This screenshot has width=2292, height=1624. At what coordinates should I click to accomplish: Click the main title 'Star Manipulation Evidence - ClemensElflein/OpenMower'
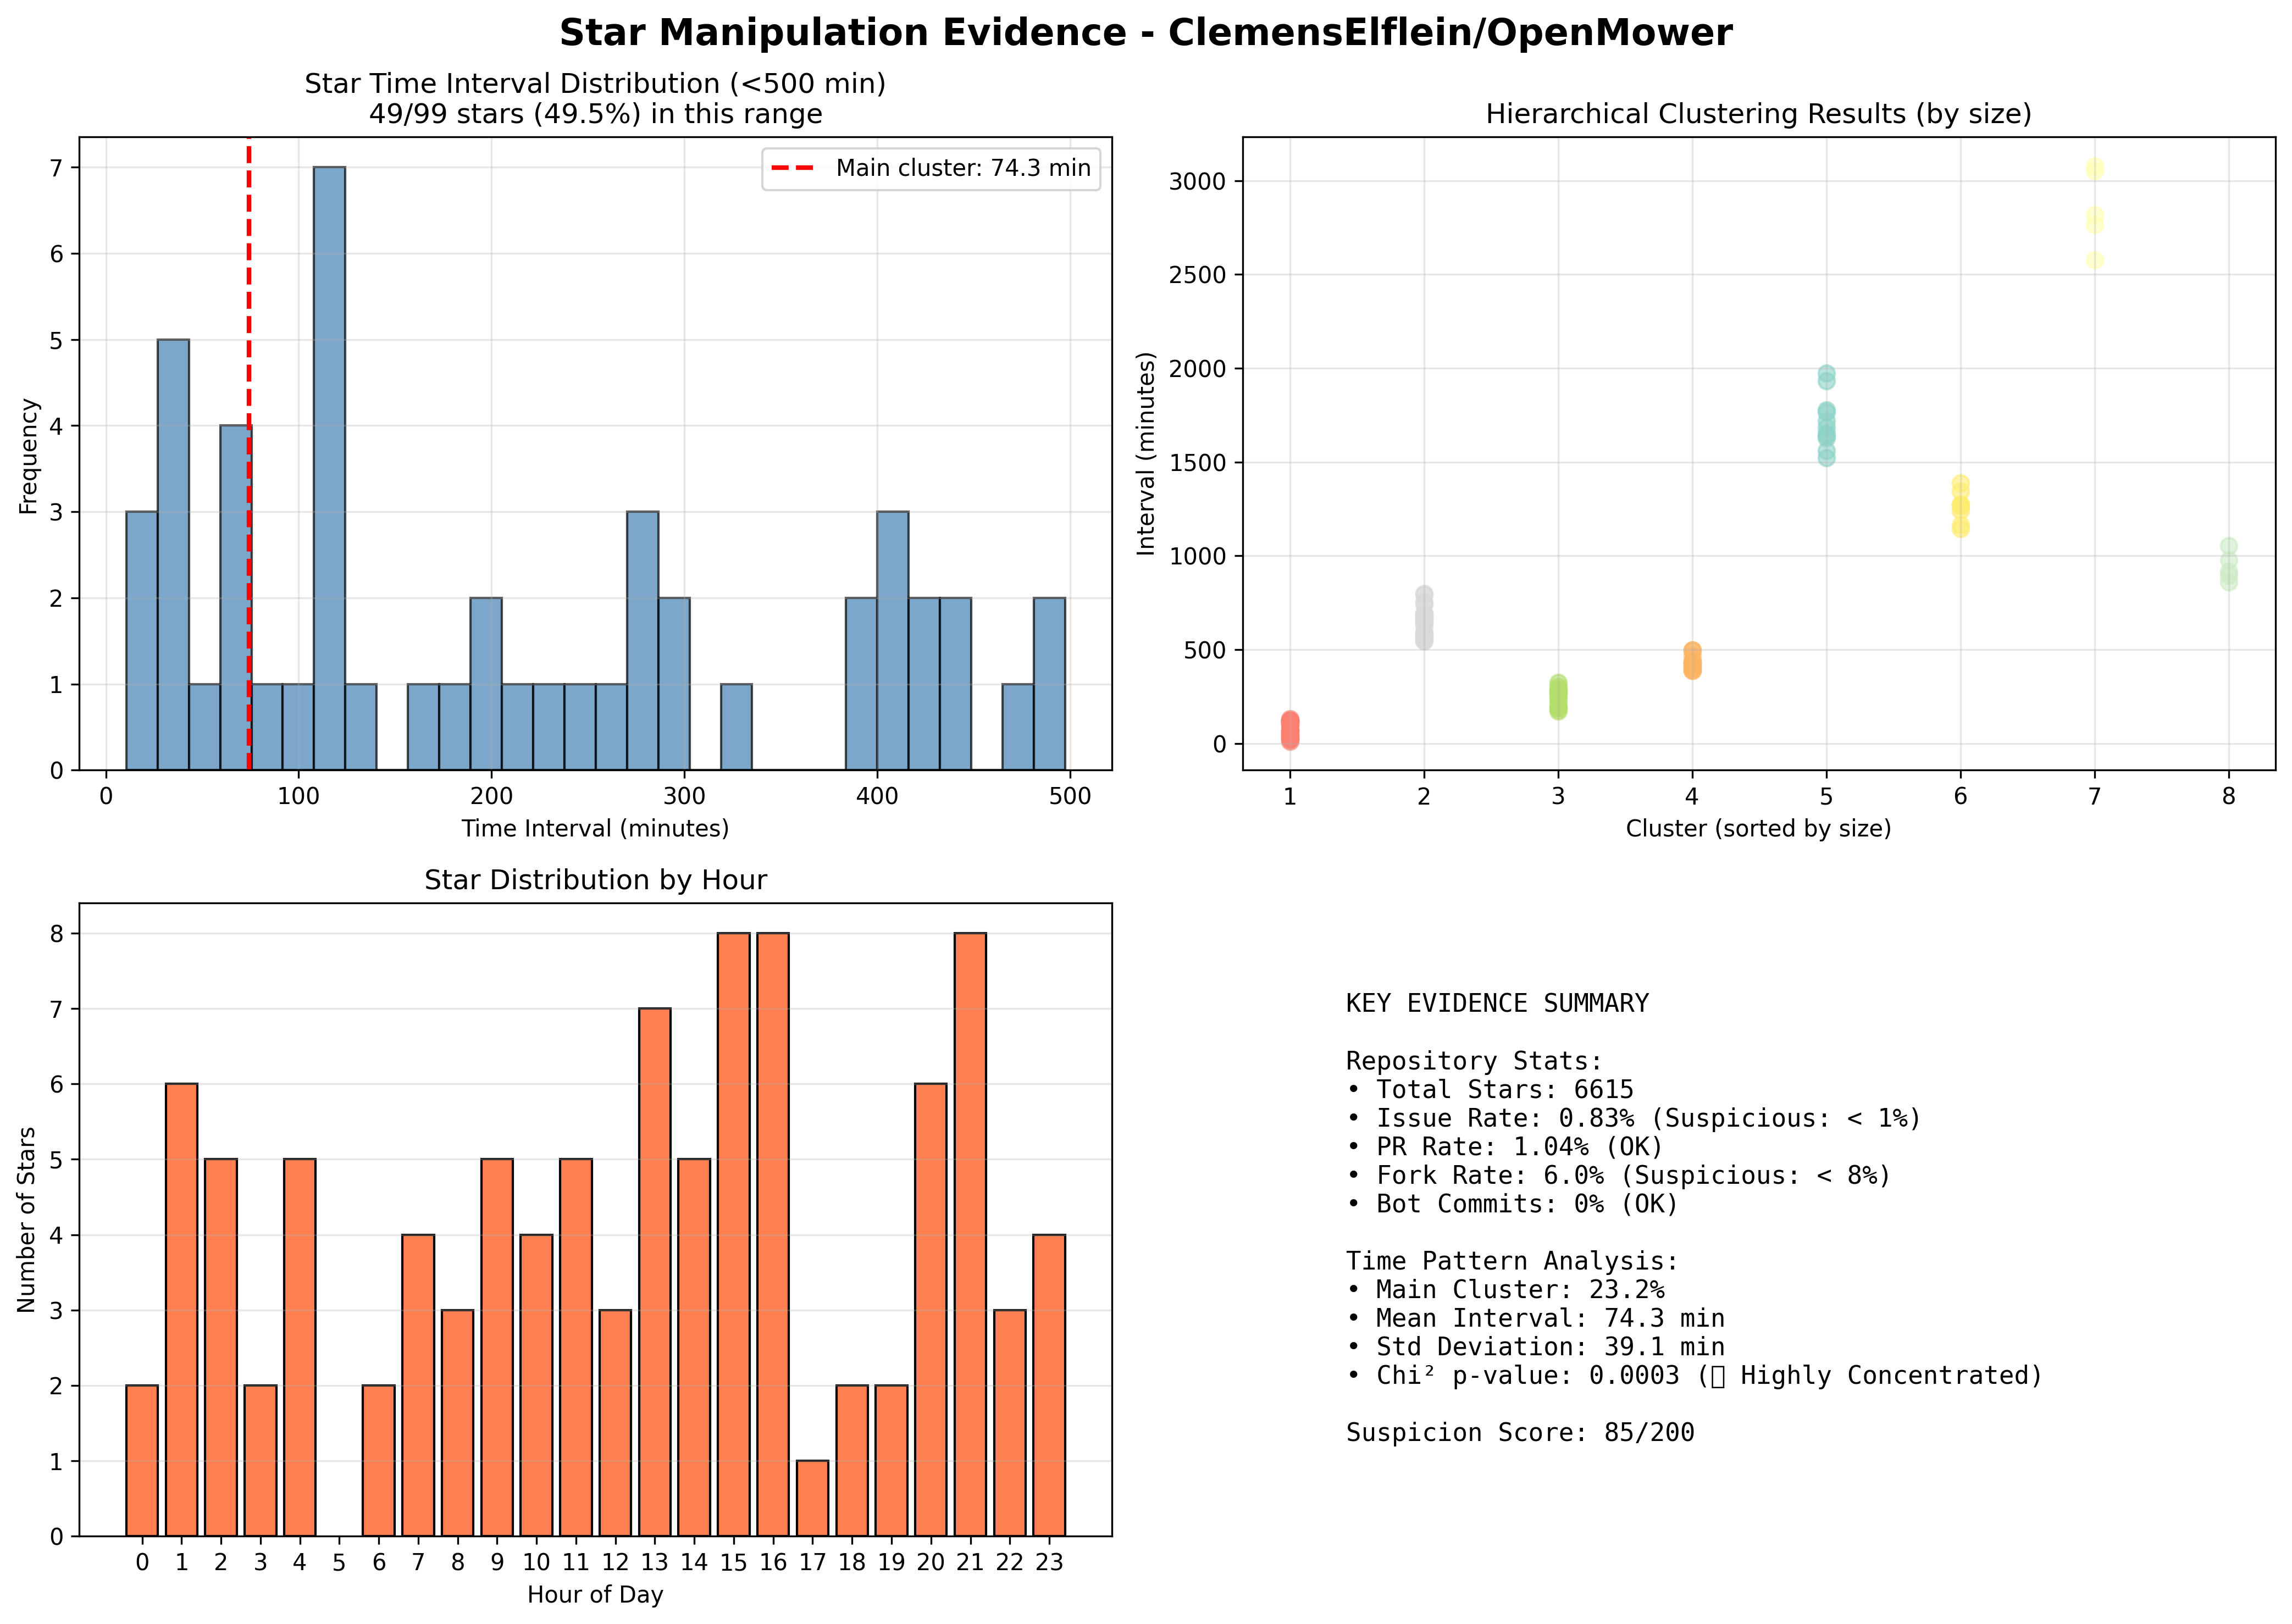(1145, 33)
